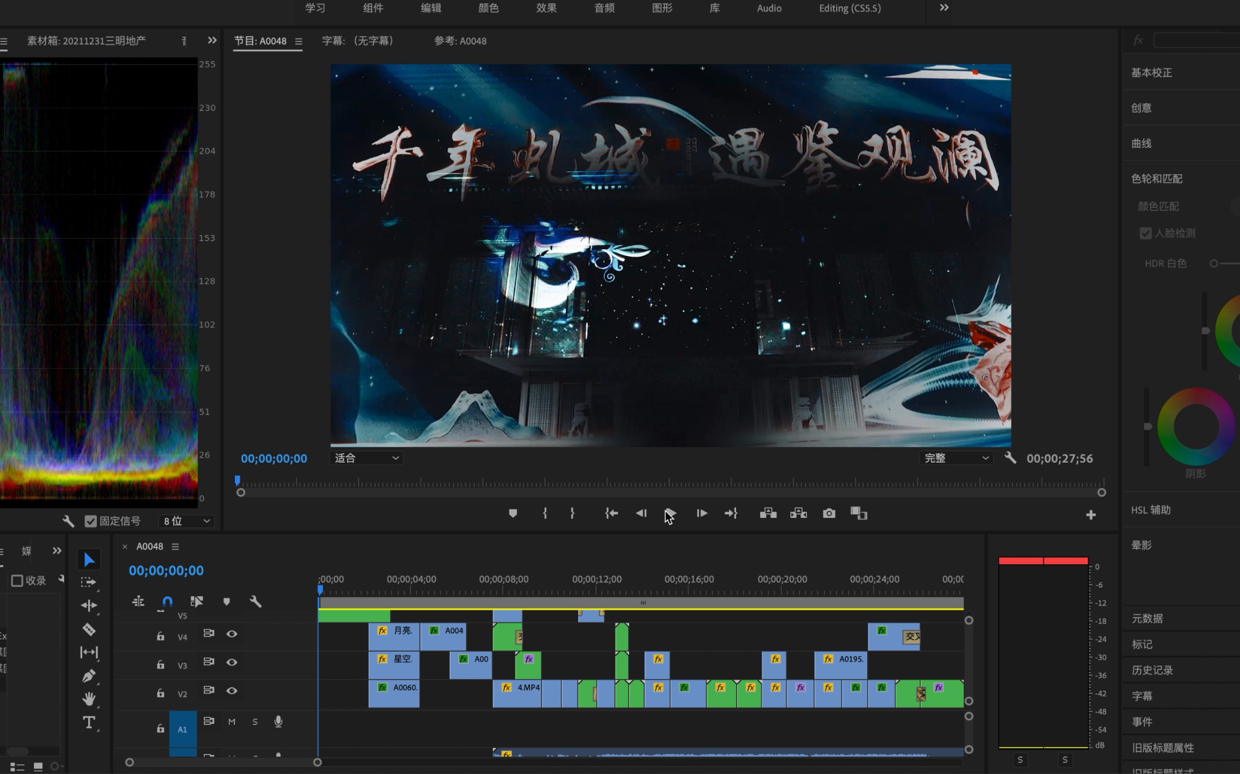Image resolution: width=1240 pixels, height=774 pixels.
Task: Open the 参考: A0048 tab
Action: [x=460, y=41]
